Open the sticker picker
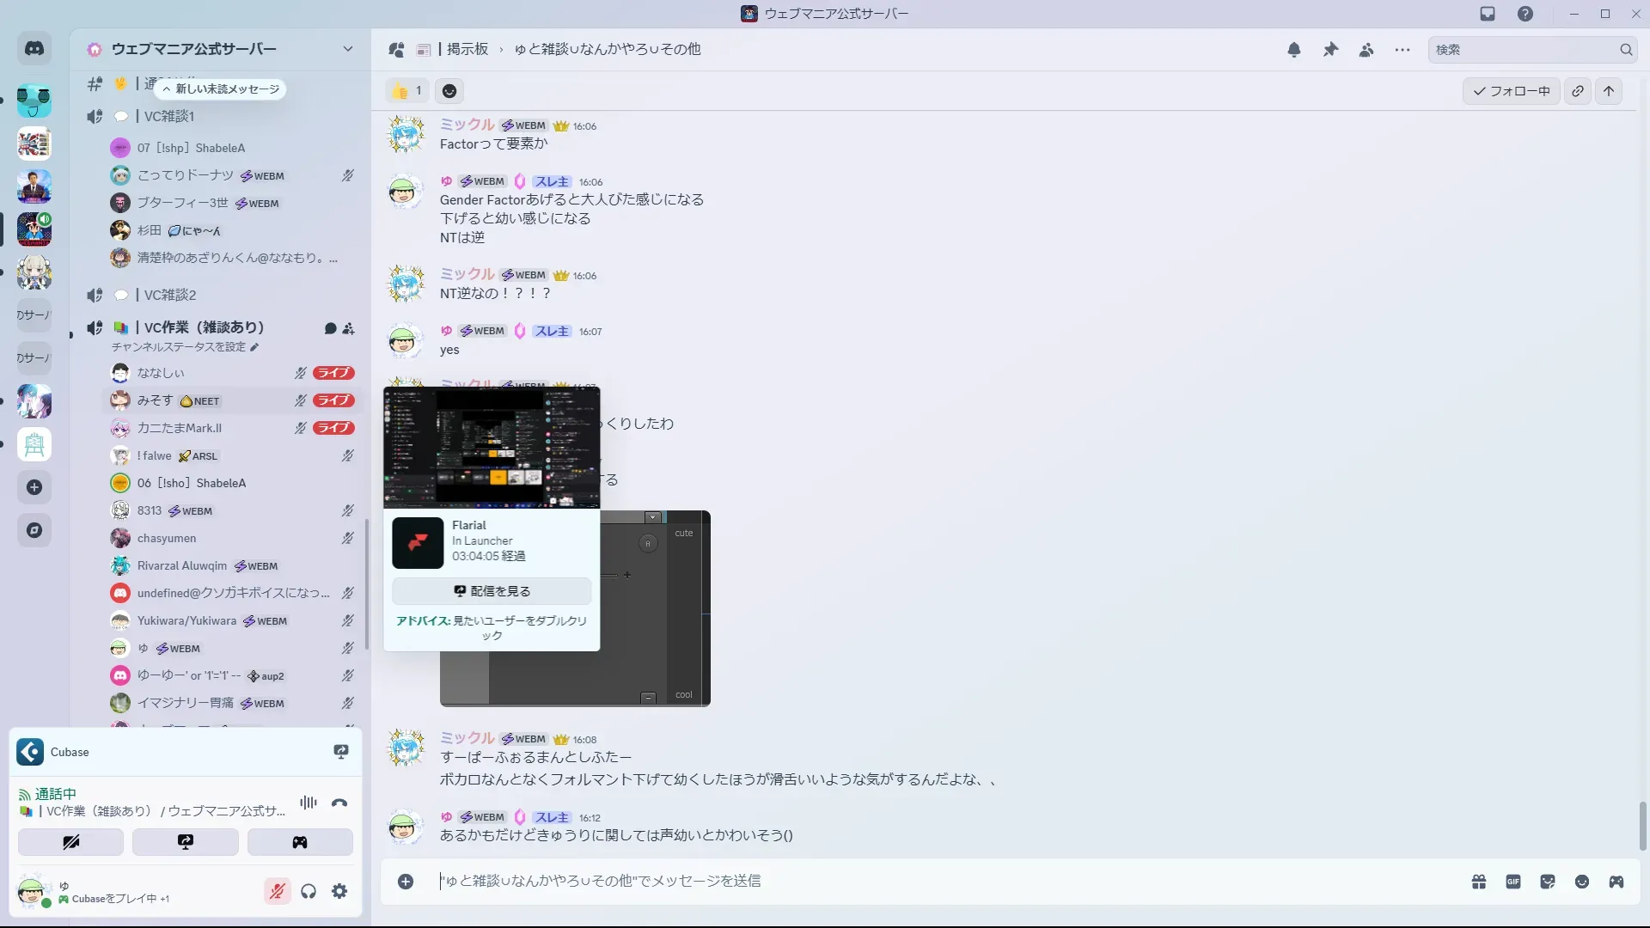The width and height of the screenshot is (1650, 928). 1548,882
